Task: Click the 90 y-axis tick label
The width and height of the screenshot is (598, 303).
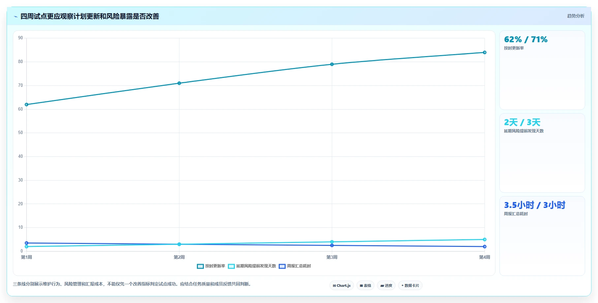Action: click(x=20, y=38)
